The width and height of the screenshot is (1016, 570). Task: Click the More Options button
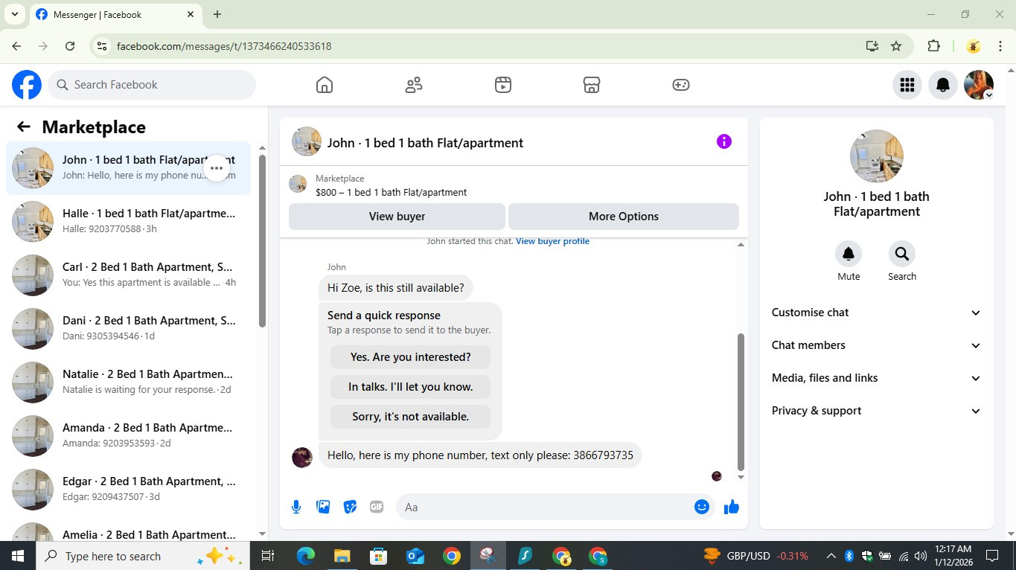pos(624,217)
